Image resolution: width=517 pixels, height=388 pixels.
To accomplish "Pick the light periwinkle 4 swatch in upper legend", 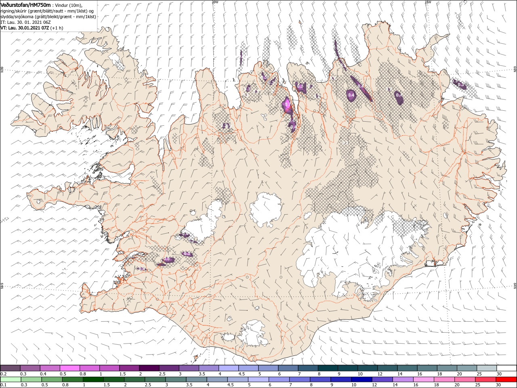I will 229,368.
